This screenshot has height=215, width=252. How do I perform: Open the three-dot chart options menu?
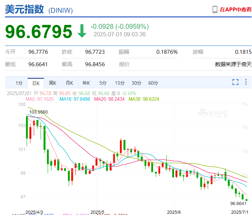246,82
